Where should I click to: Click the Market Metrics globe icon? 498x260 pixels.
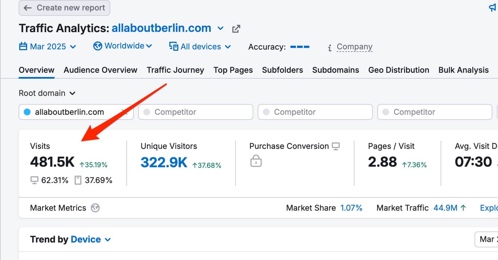click(95, 208)
